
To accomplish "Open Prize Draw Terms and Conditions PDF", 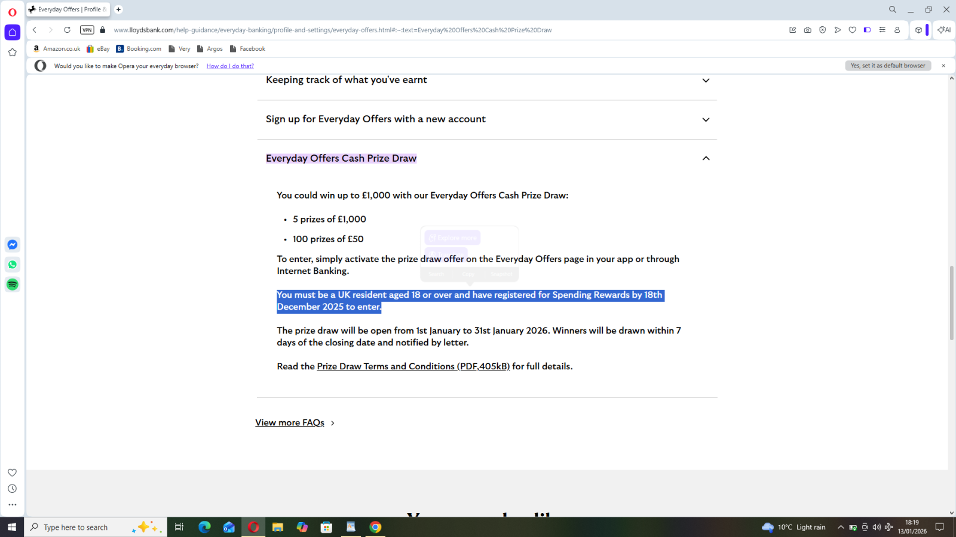I will point(413,366).
